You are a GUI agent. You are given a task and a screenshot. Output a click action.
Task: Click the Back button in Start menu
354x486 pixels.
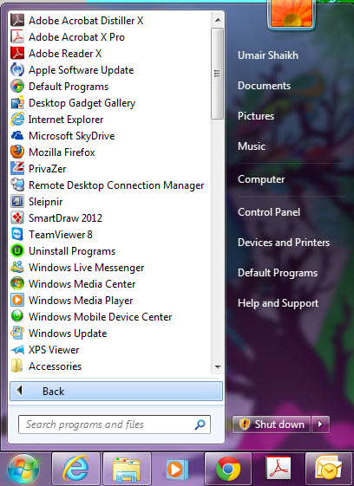pos(116,392)
